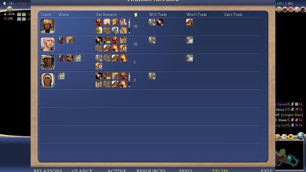This screenshot has height=172, width=306.
Task: Select Shaka's leader portrait
Action: click(x=47, y=62)
